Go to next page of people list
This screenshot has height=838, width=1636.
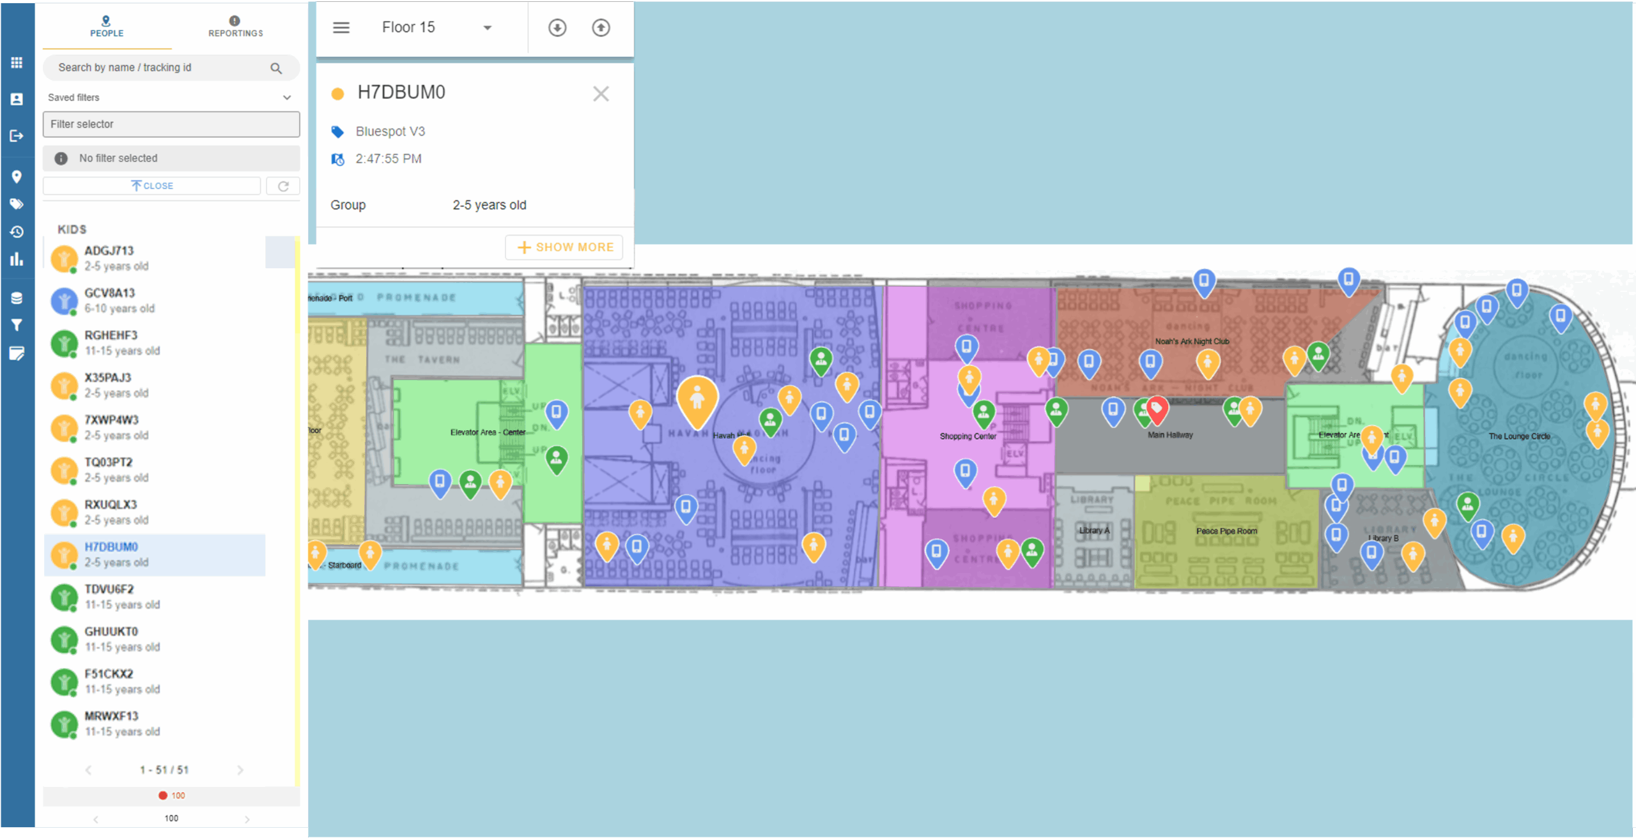point(240,770)
